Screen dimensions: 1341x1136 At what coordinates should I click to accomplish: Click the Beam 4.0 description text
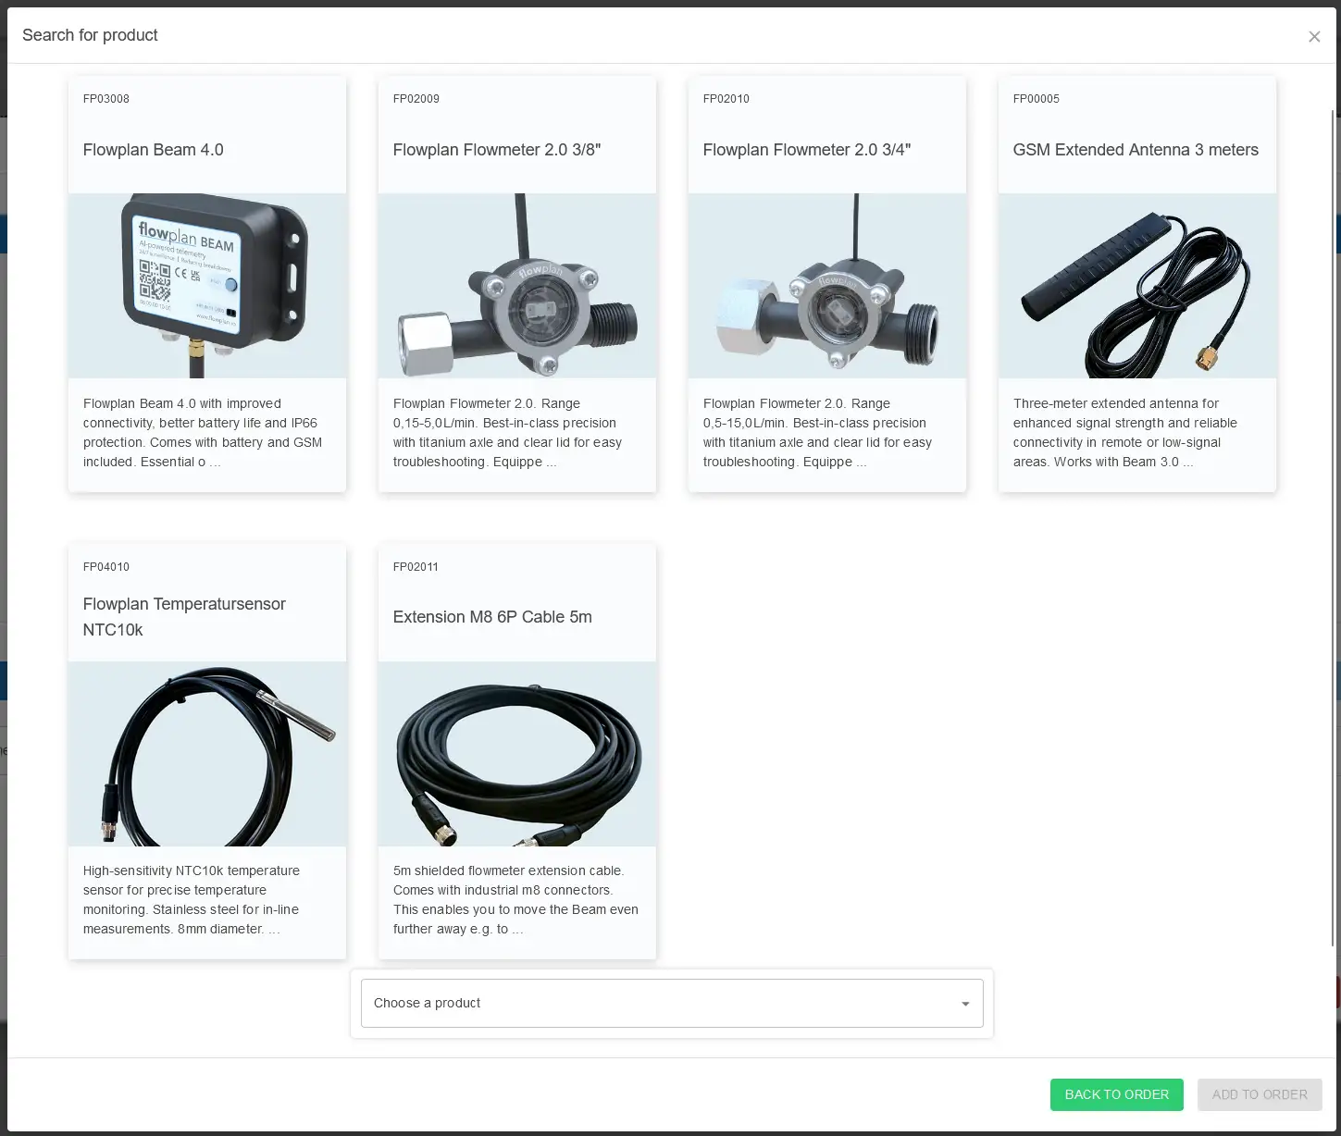point(203,433)
